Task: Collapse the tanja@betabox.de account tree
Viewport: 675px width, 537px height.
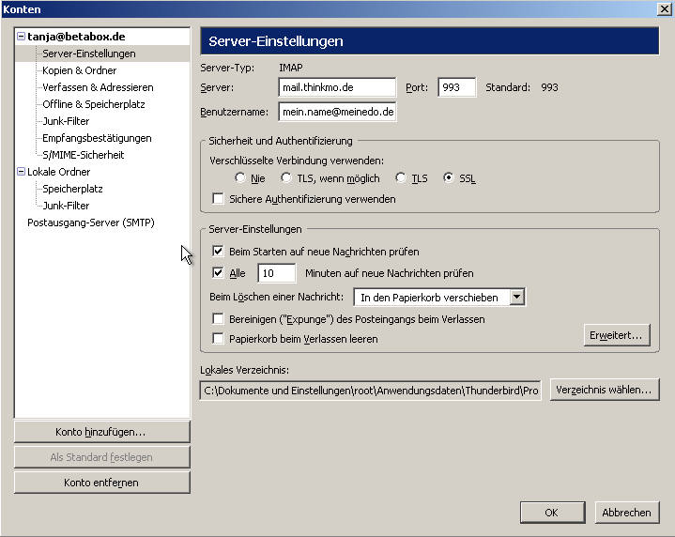Action: (x=21, y=37)
